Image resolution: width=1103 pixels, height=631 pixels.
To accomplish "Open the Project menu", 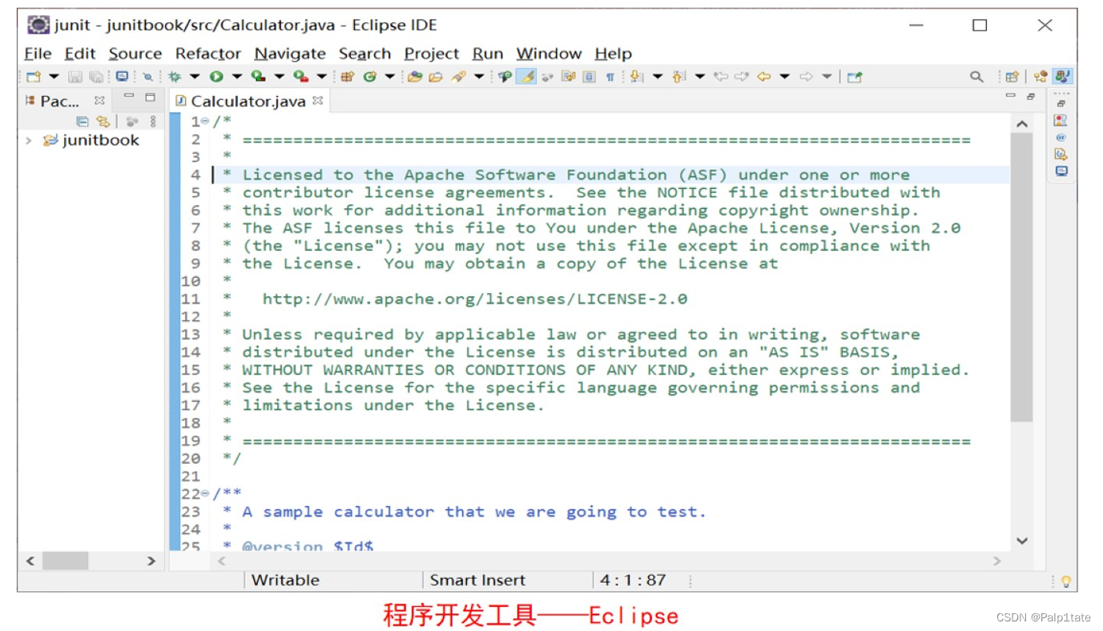I will [432, 54].
